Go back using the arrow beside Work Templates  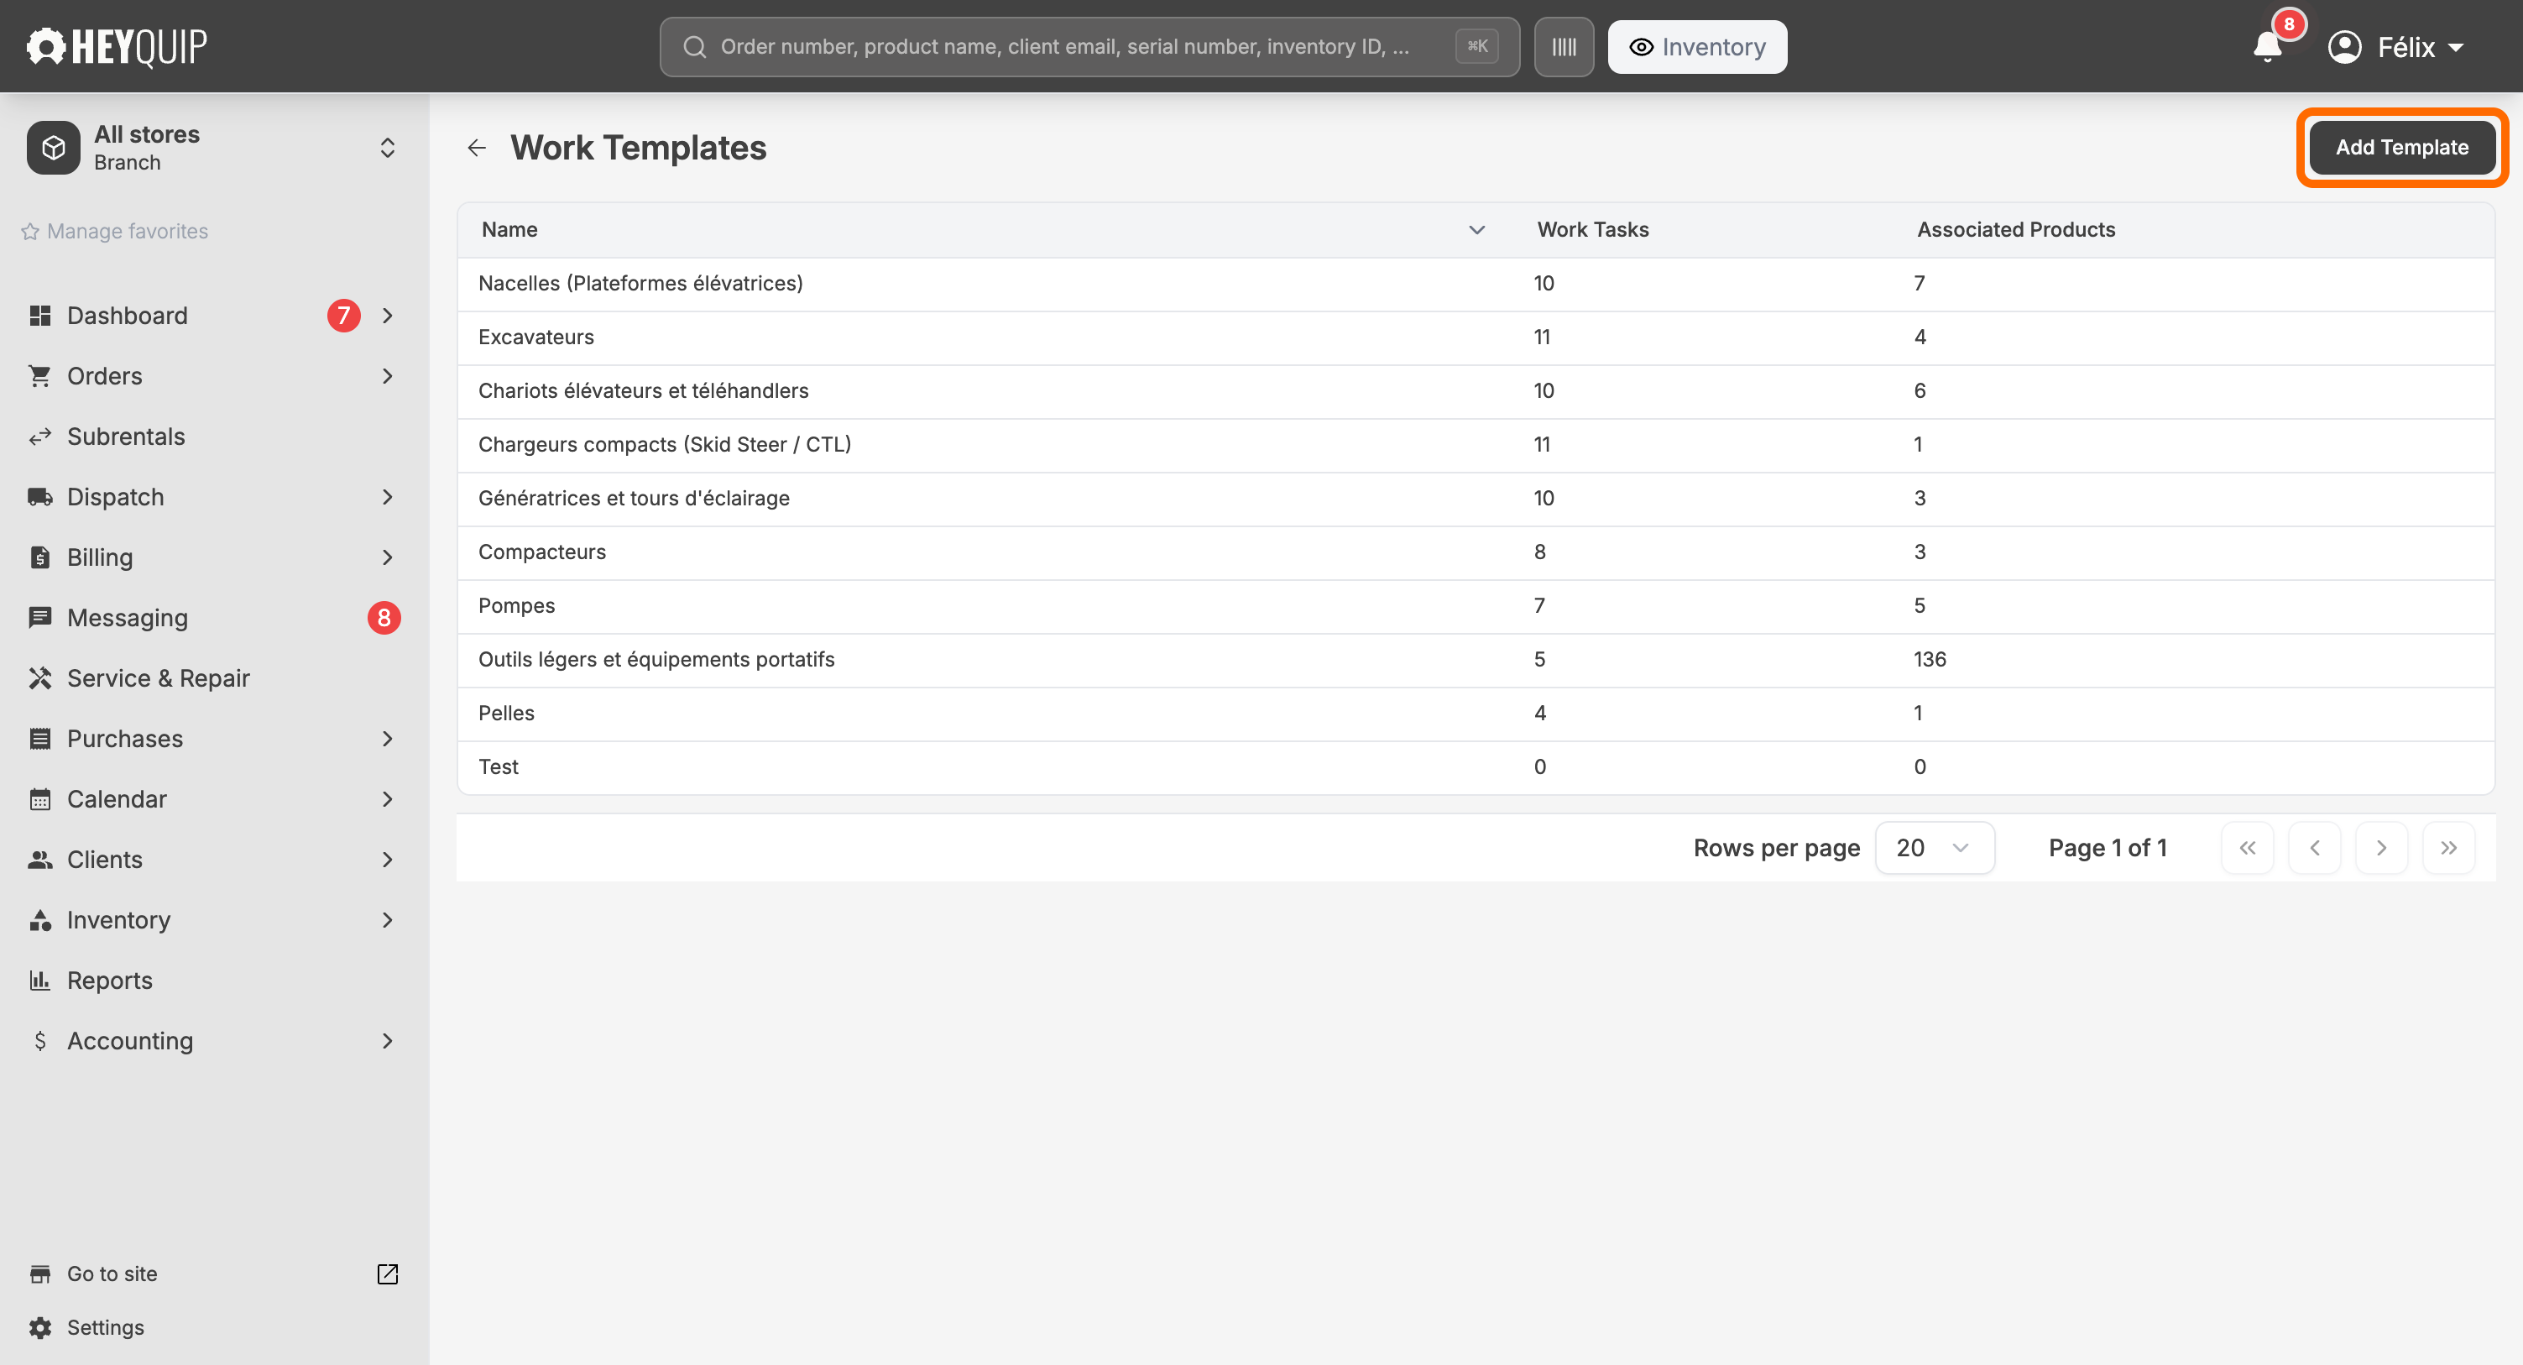click(x=477, y=148)
